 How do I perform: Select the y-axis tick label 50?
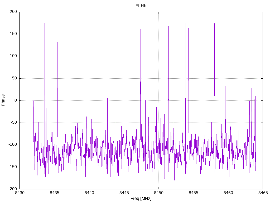(15, 78)
